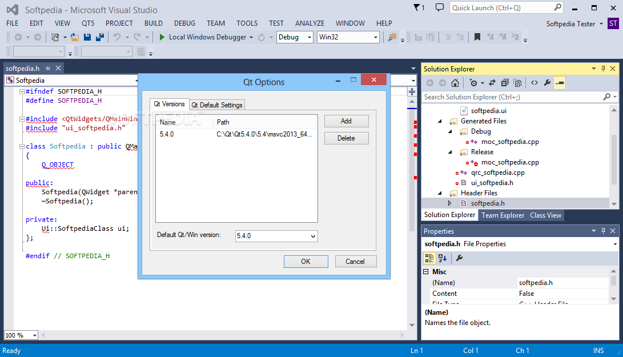Click Cancel in the Qt Options dialog

[355, 261]
